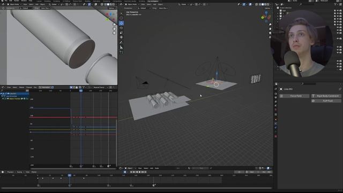Select the Measure tool
Image resolution: width=343 pixels, height=193 pixels.
(x=122, y=48)
